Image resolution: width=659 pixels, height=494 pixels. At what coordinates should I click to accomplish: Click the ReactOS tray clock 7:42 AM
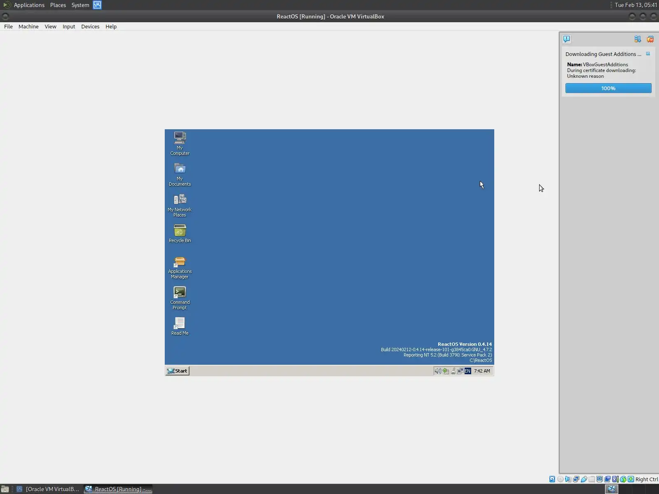pos(482,371)
